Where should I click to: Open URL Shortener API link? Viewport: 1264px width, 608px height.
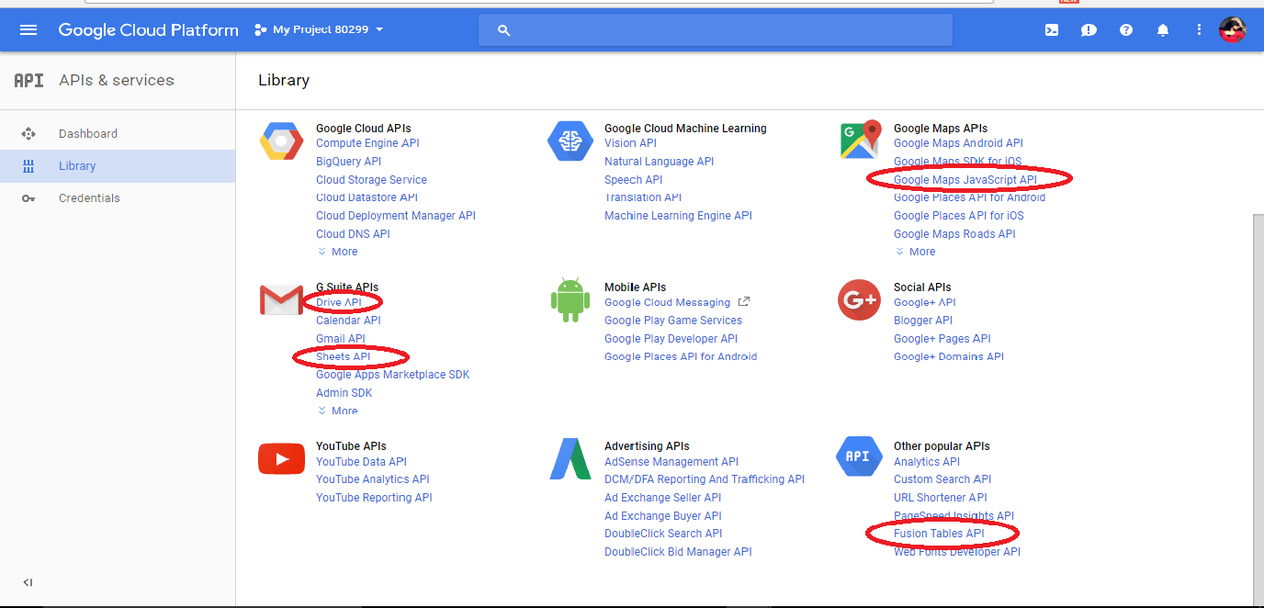pyautogui.click(x=941, y=498)
